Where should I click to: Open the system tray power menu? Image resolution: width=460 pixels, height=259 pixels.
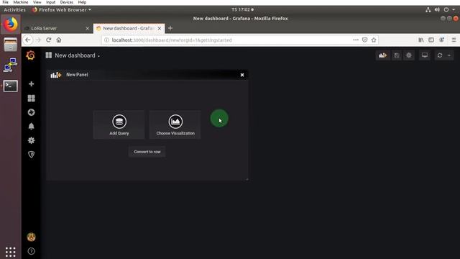pyautogui.click(x=446, y=9)
